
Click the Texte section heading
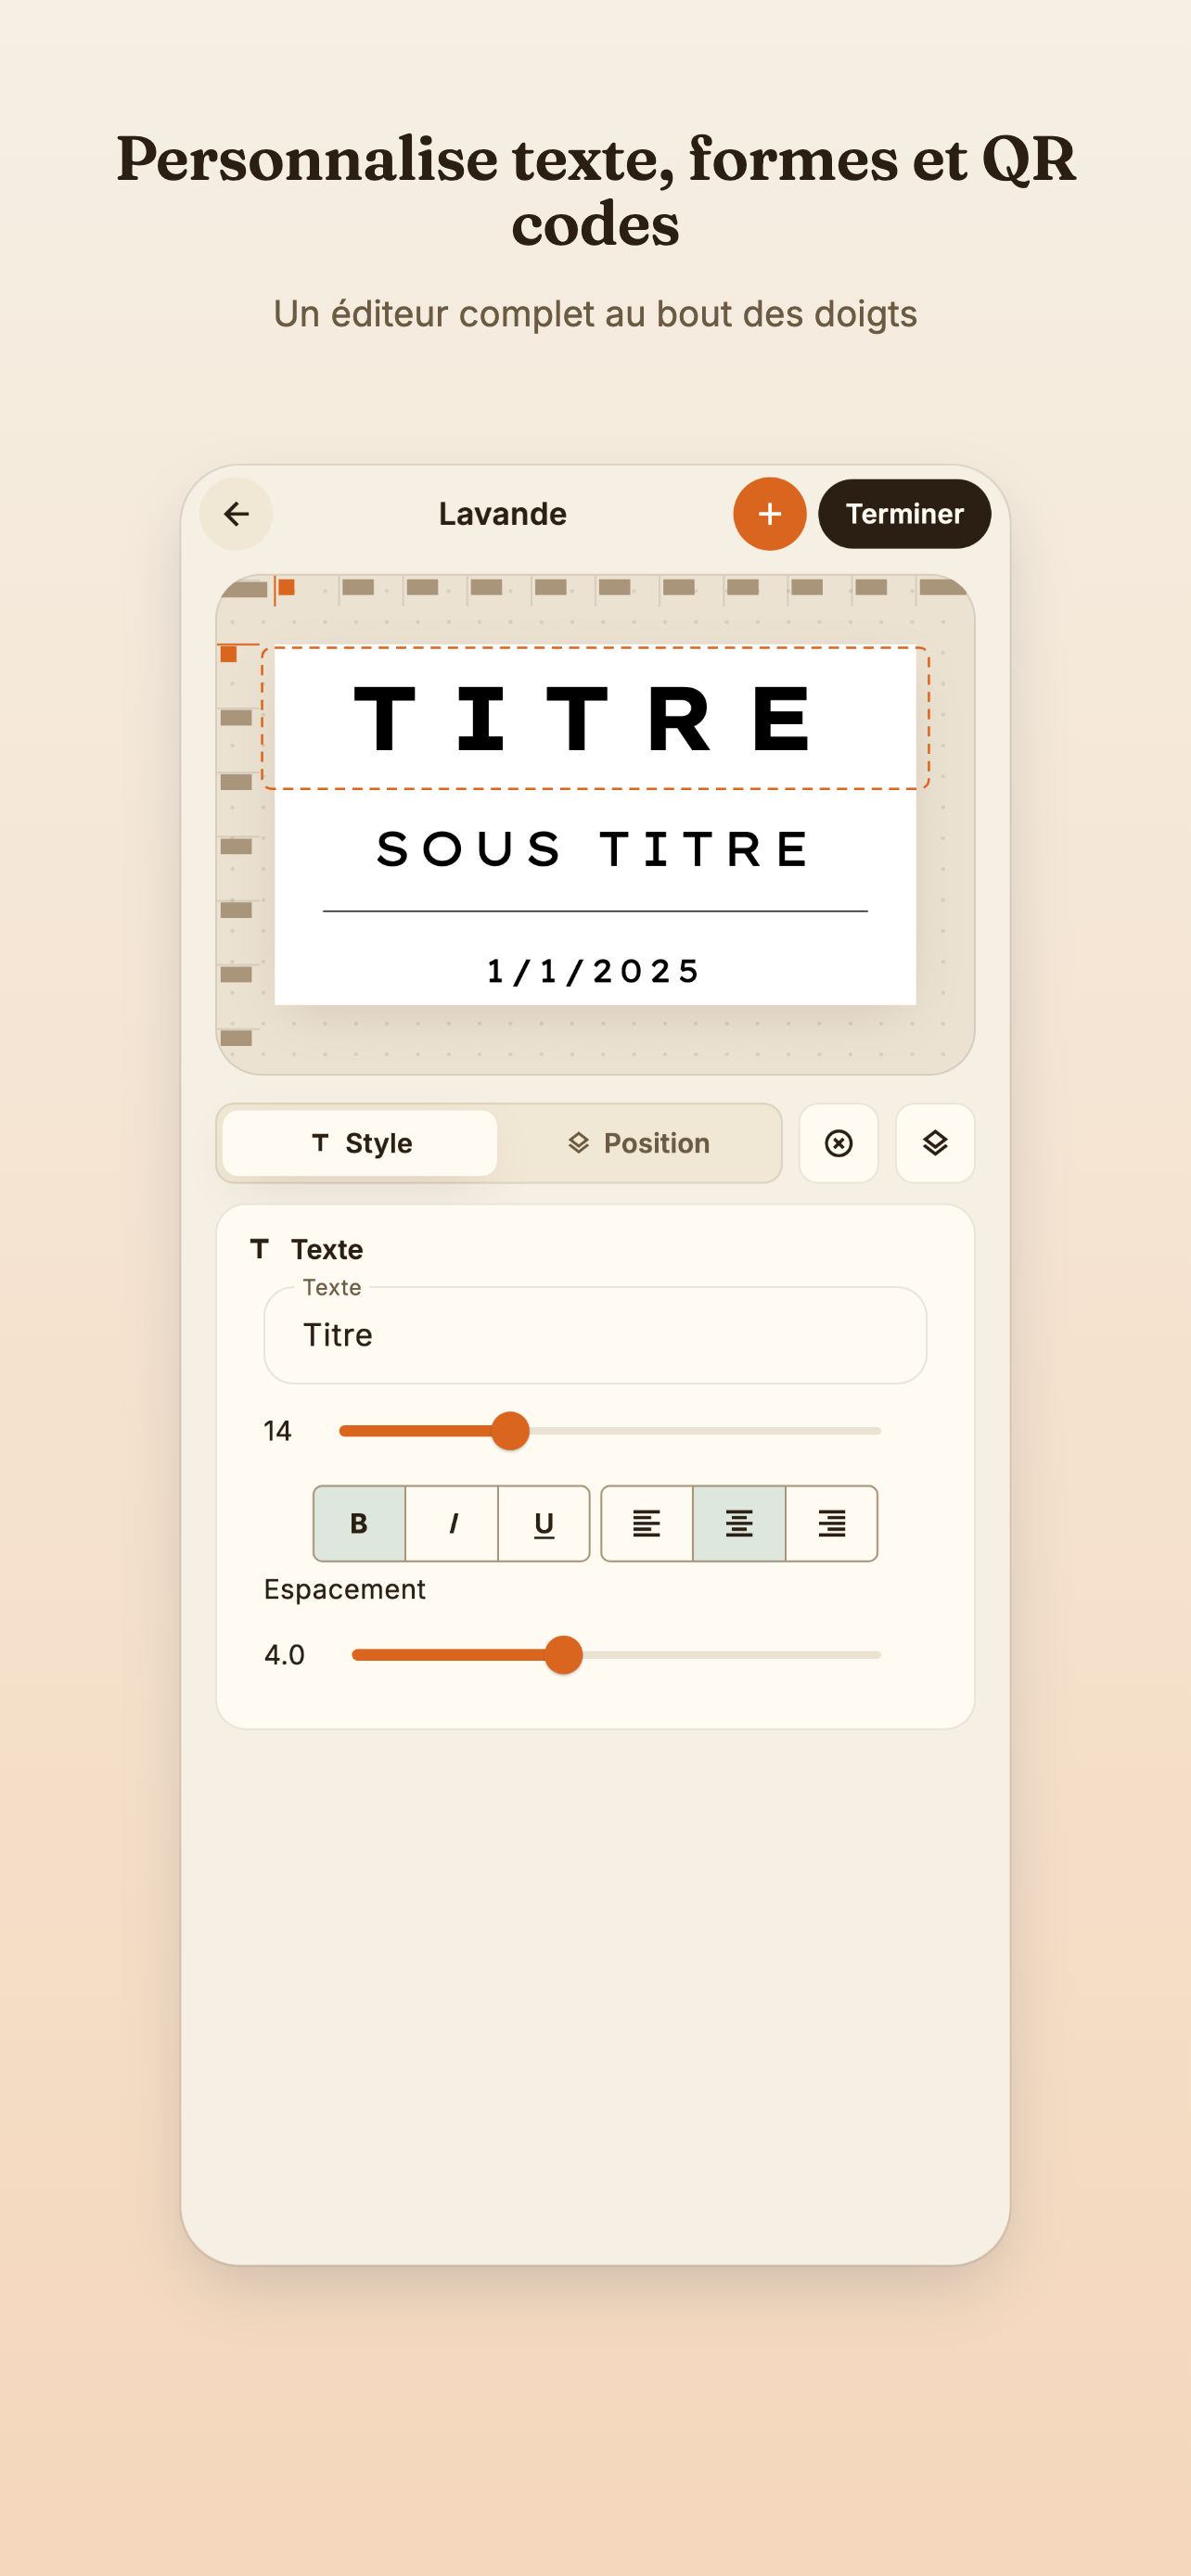pos(327,1249)
